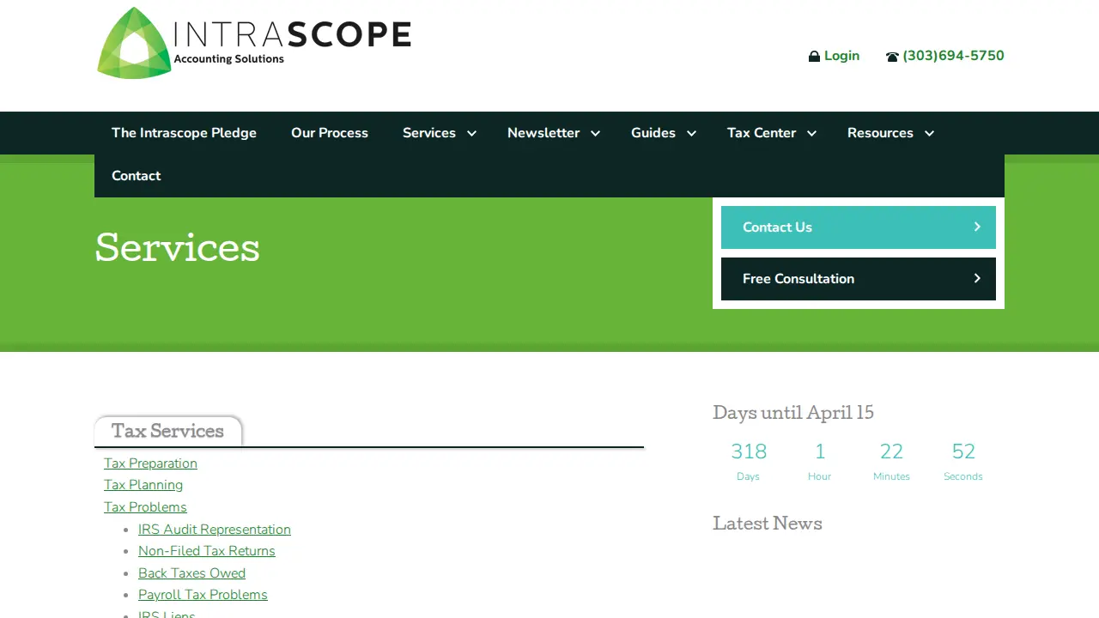
Task: Open the Newsletter navigation item
Action: click(x=543, y=133)
